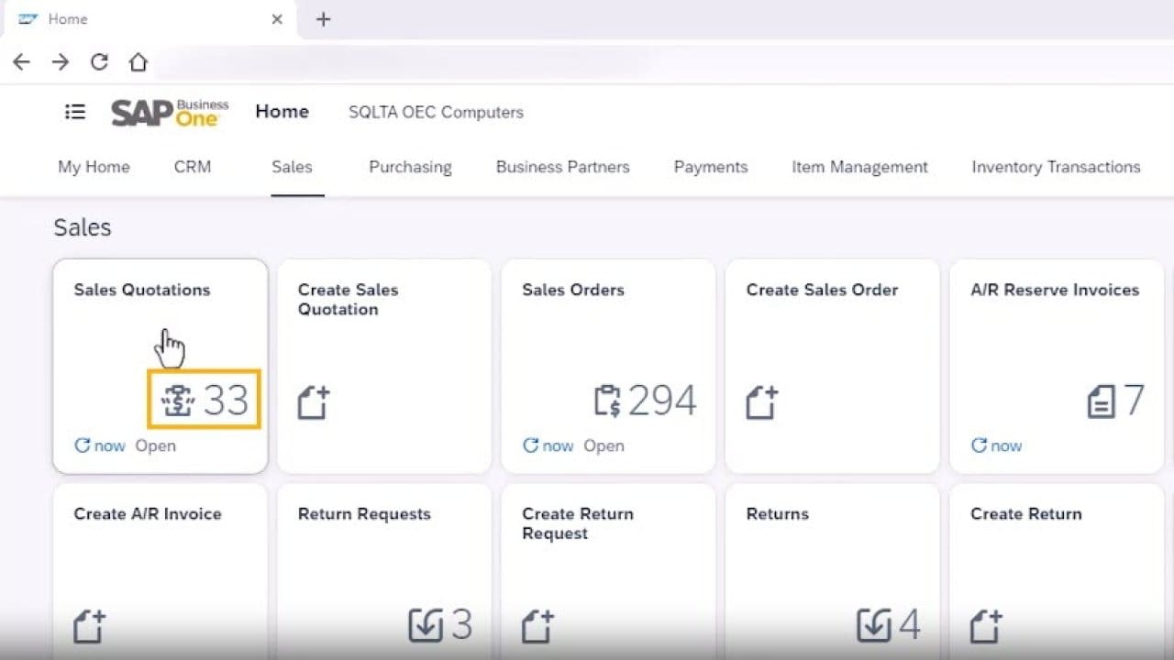The image size is (1174, 660).
Task: Click the A/R Reserve Invoices document icon
Action: (1101, 401)
